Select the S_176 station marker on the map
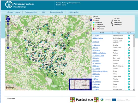 click(33, 32)
